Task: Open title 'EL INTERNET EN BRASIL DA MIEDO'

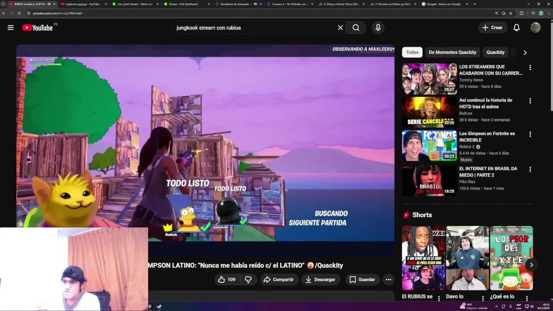Action: coord(488,172)
